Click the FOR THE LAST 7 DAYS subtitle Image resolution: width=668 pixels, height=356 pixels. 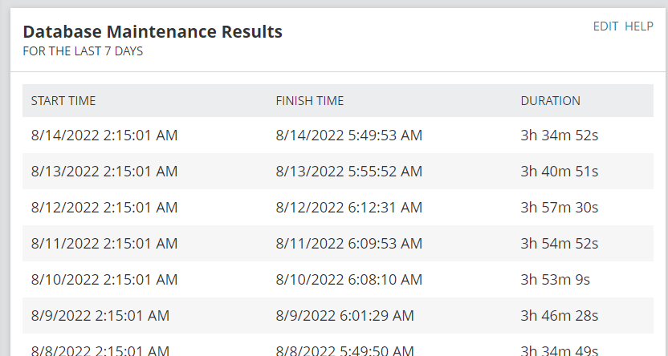point(83,51)
